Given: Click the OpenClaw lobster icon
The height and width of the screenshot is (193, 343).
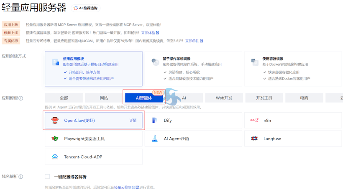Looking at the screenshot, I should coord(55,120).
